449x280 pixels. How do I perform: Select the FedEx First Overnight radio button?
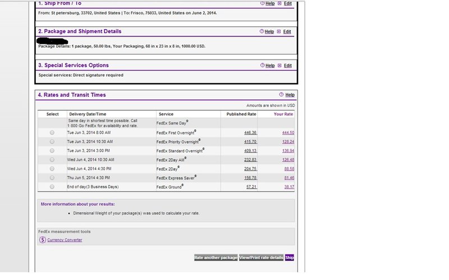pos(52,133)
